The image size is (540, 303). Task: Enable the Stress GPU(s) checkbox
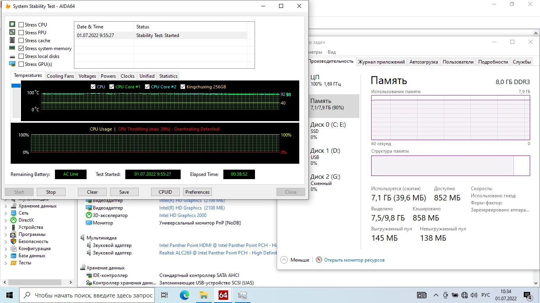(21, 64)
